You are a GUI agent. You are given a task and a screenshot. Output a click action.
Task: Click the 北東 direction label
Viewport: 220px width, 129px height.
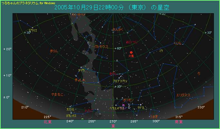pyautogui.click(x=48, y=122)
